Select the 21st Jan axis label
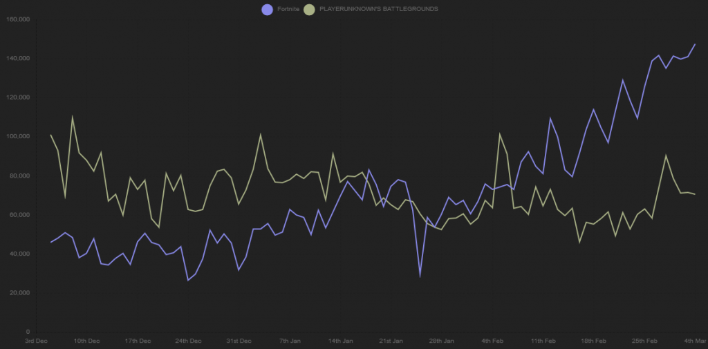The image size is (708, 349). coord(391,341)
